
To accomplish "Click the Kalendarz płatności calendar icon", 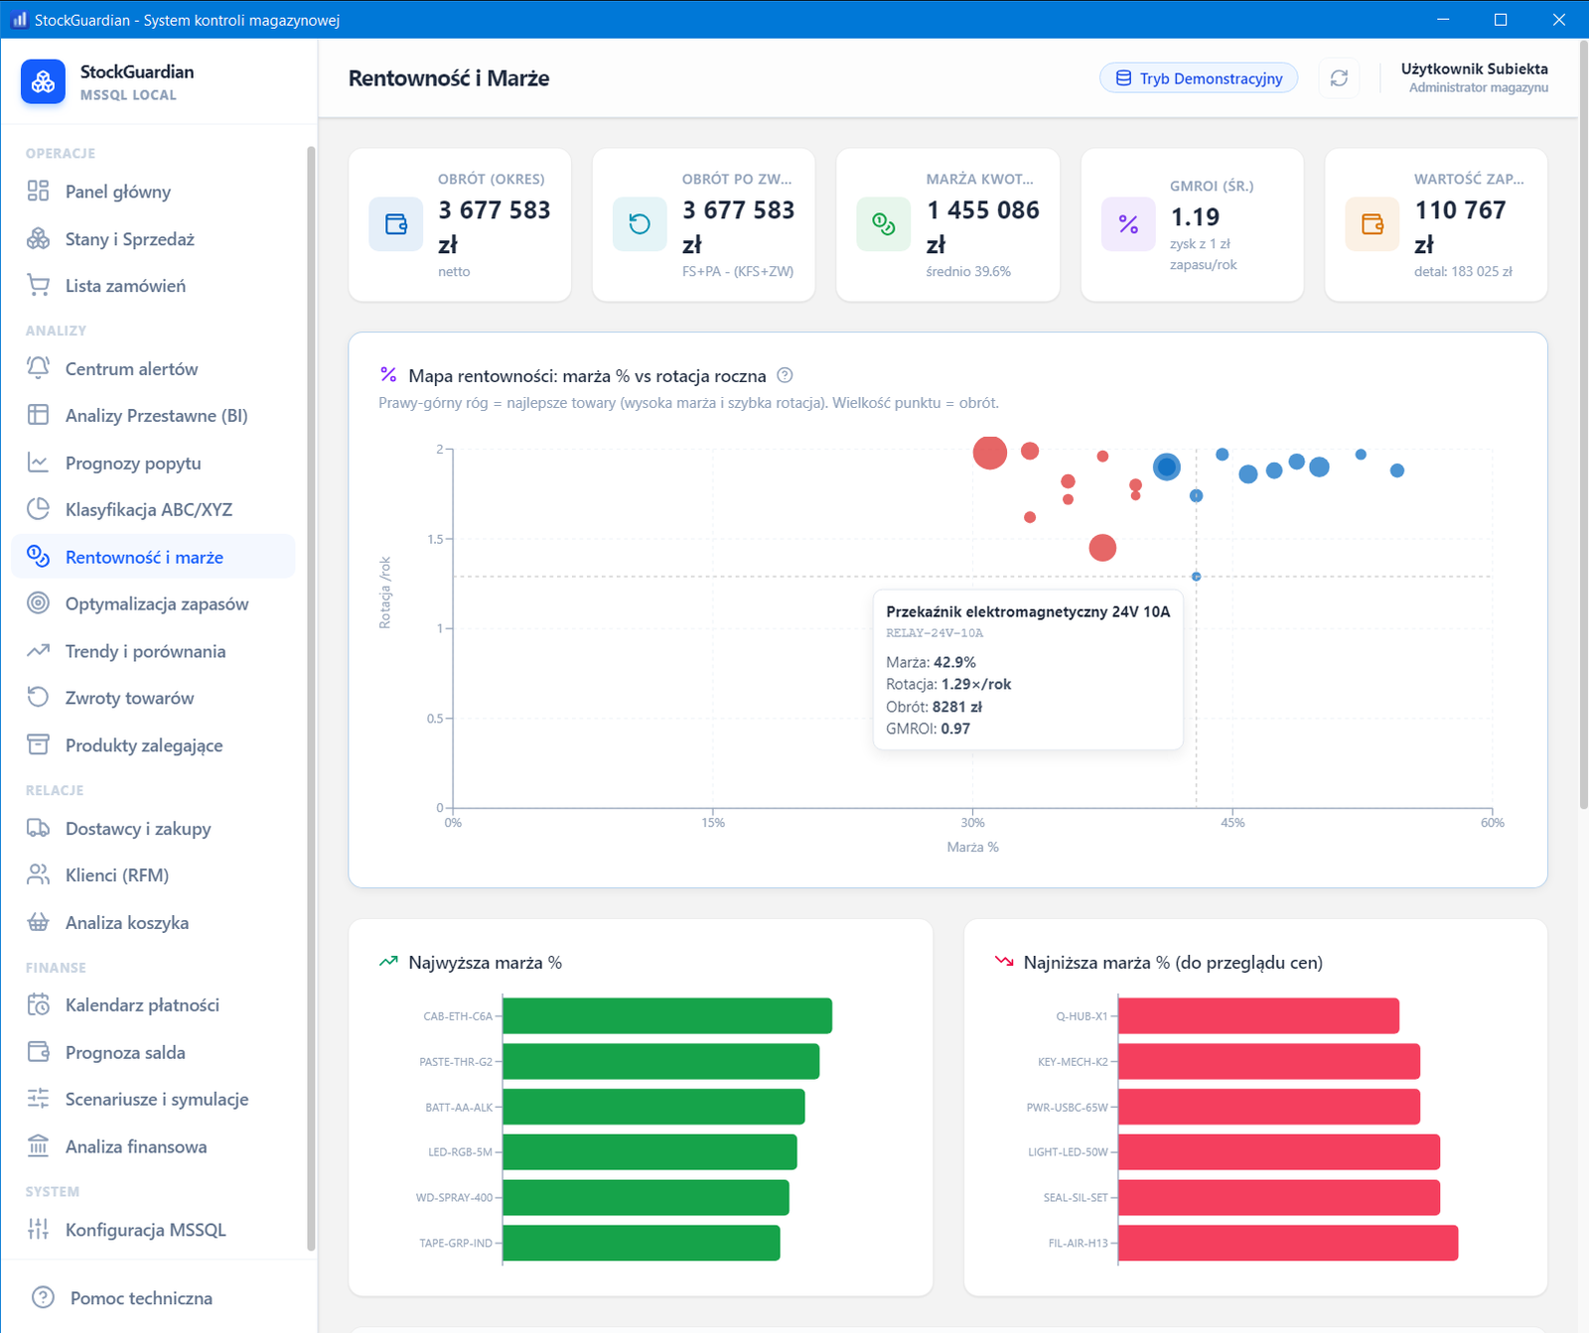I will point(38,1005).
